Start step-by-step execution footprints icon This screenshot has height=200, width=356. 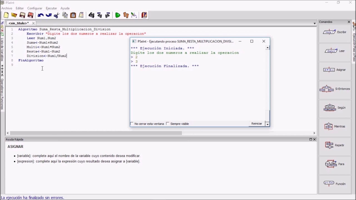point(126,15)
